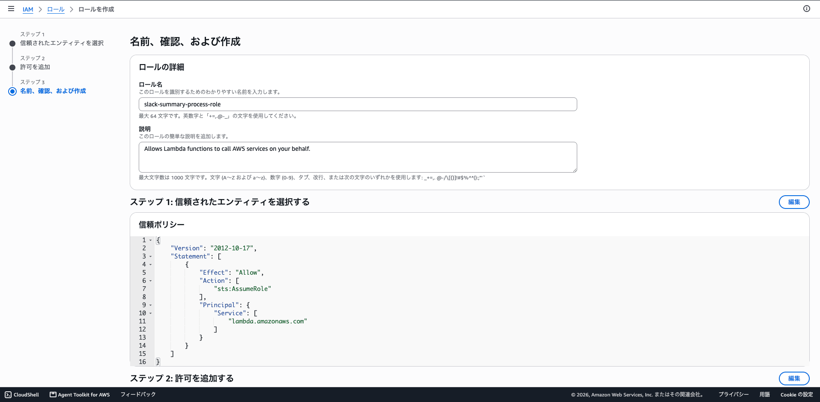Click the ロールの詳細 heading

point(161,67)
